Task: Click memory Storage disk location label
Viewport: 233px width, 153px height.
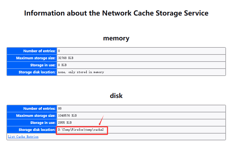Action: tap(37, 72)
